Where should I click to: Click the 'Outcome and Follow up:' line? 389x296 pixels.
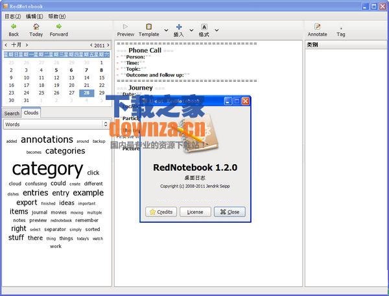[155, 75]
